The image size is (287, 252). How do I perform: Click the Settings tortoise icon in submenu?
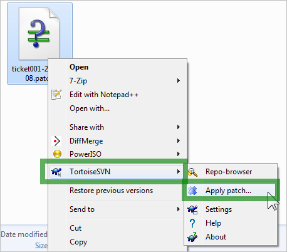click(x=192, y=209)
